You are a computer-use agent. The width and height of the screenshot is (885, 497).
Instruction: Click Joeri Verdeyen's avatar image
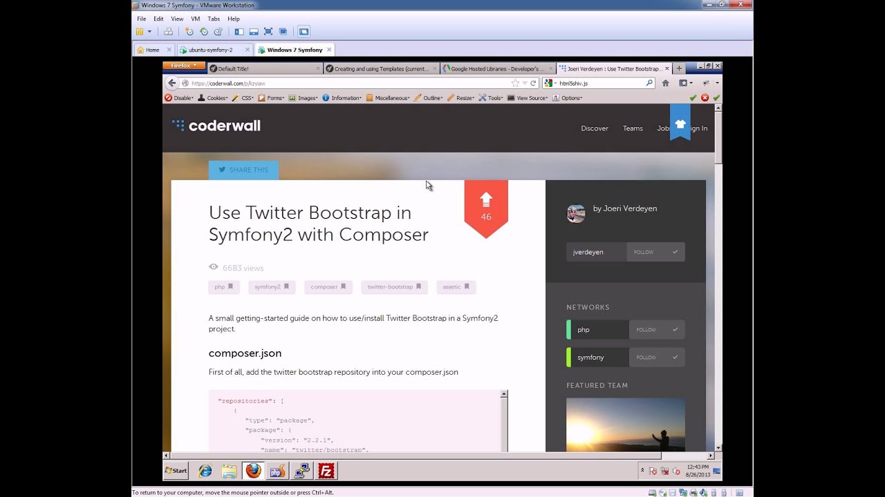click(x=576, y=213)
